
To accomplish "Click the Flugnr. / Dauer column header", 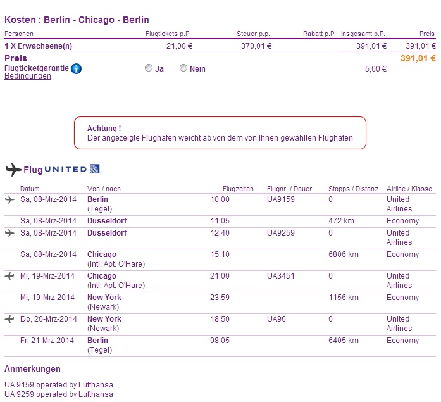I will coord(289,189).
